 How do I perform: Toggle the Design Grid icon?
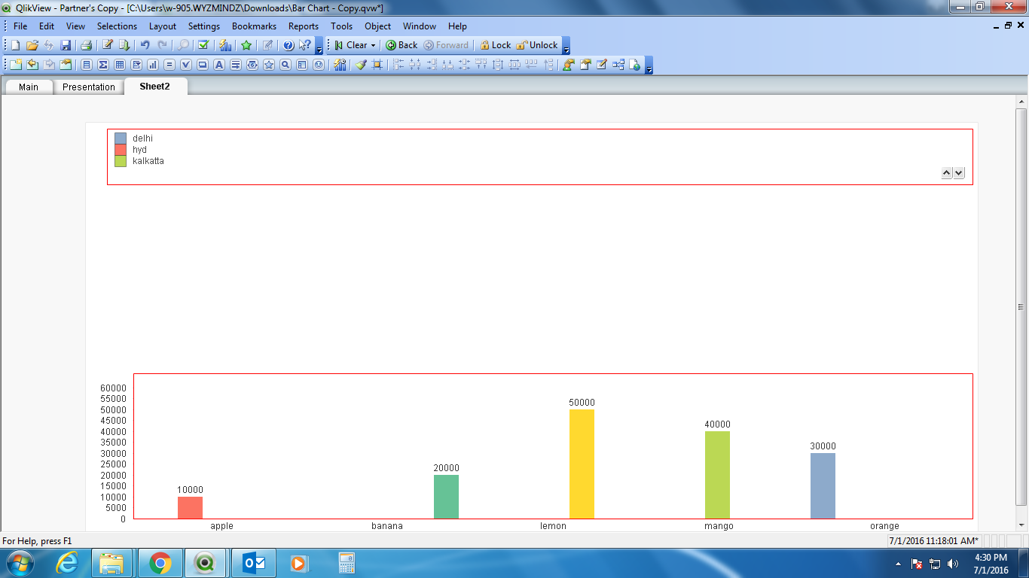377,65
